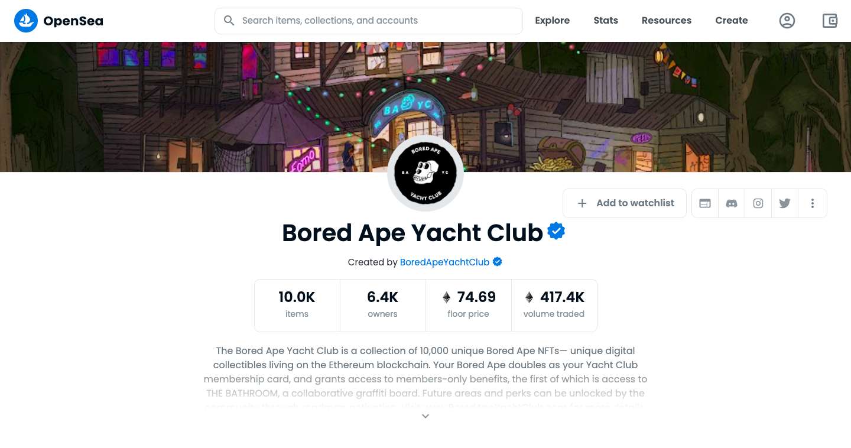Image resolution: width=851 pixels, height=448 pixels.
Task: Open the three-dot more options menu
Action: [x=813, y=203]
